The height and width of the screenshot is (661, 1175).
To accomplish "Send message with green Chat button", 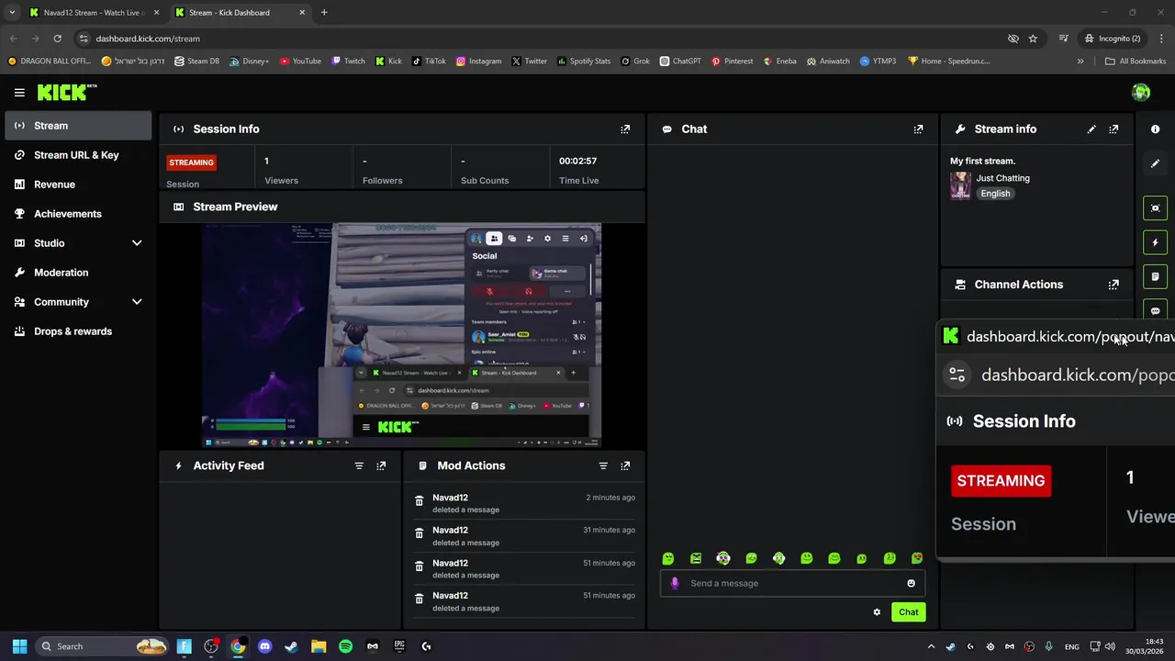I will (908, 612).
